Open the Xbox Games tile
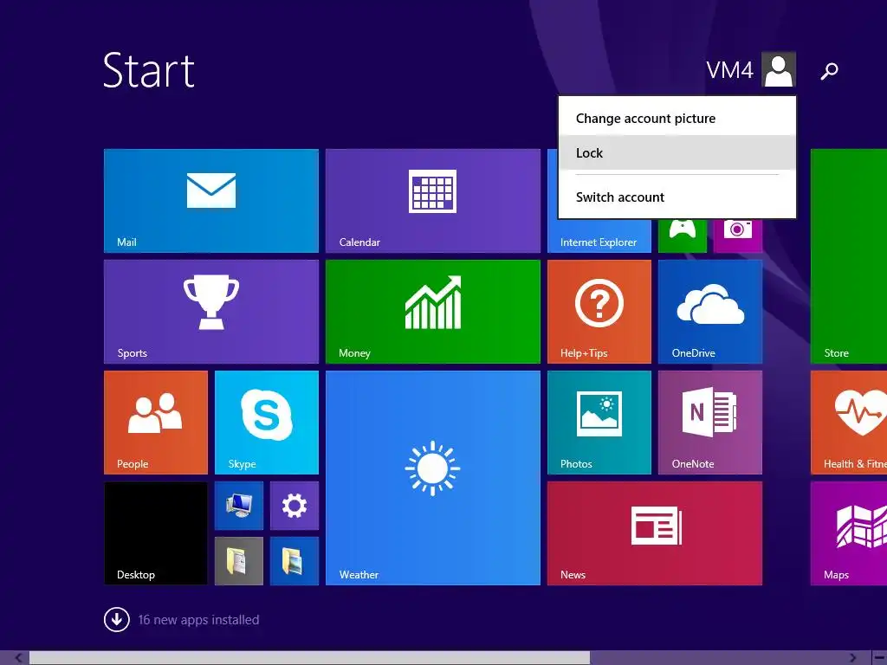Viewport: 887px width, 665px height. [x=683, y=236]
